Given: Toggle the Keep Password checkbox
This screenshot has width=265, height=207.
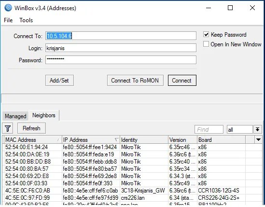Looking at the screenshot, I should click(x=206, y=34).
